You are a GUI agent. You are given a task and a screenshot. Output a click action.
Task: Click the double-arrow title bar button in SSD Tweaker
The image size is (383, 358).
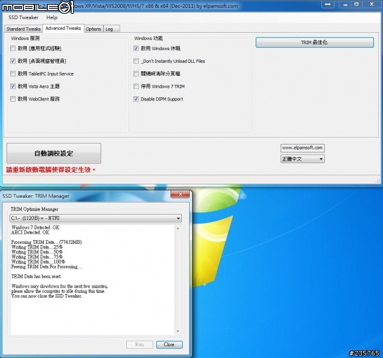pyautogui.click(x=328, y=5)
